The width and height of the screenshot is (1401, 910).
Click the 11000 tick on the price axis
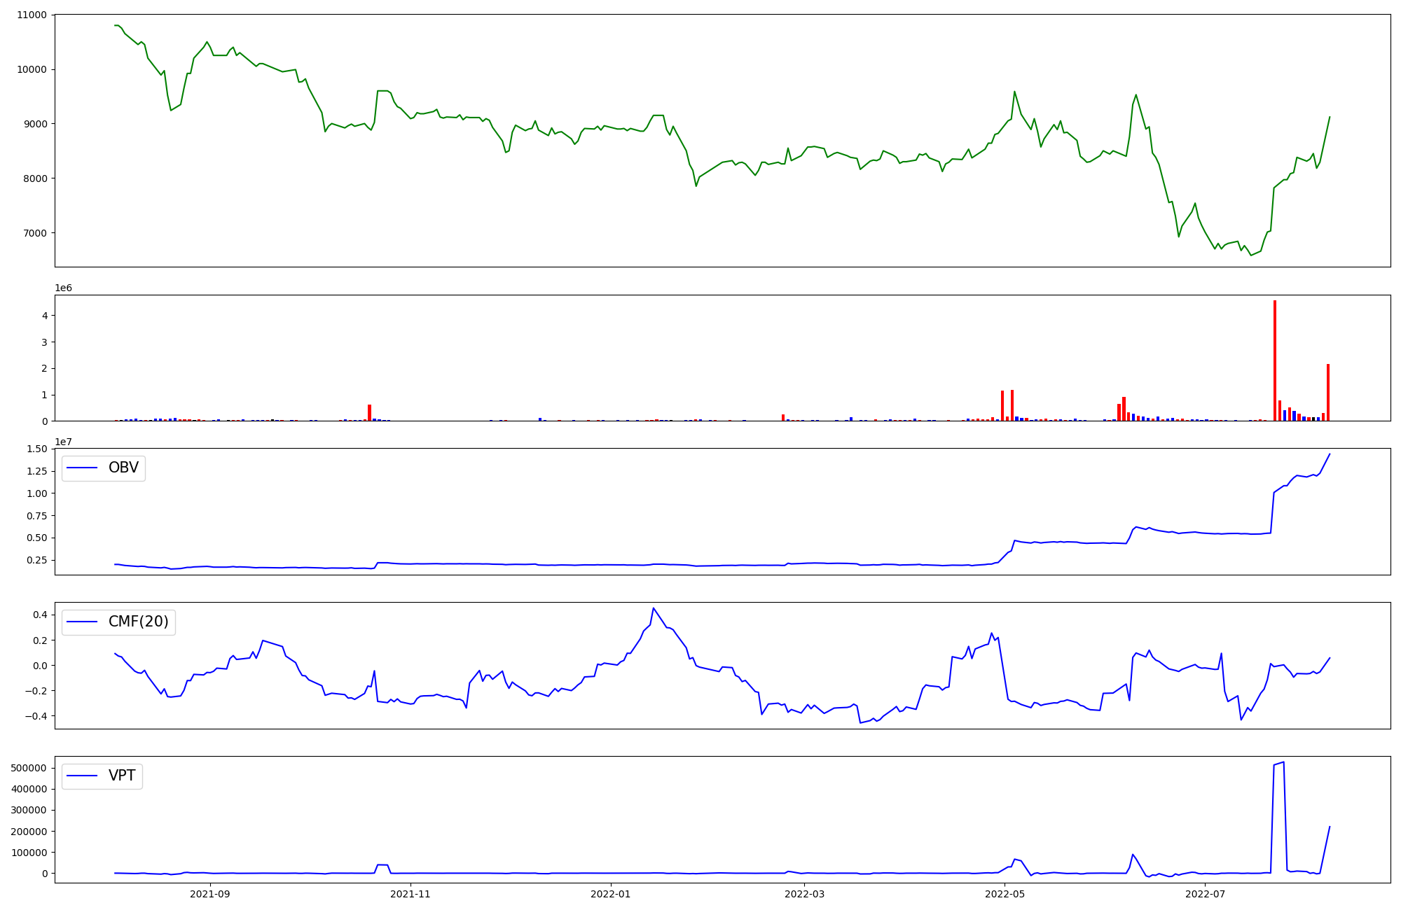[x=31, y=15]
